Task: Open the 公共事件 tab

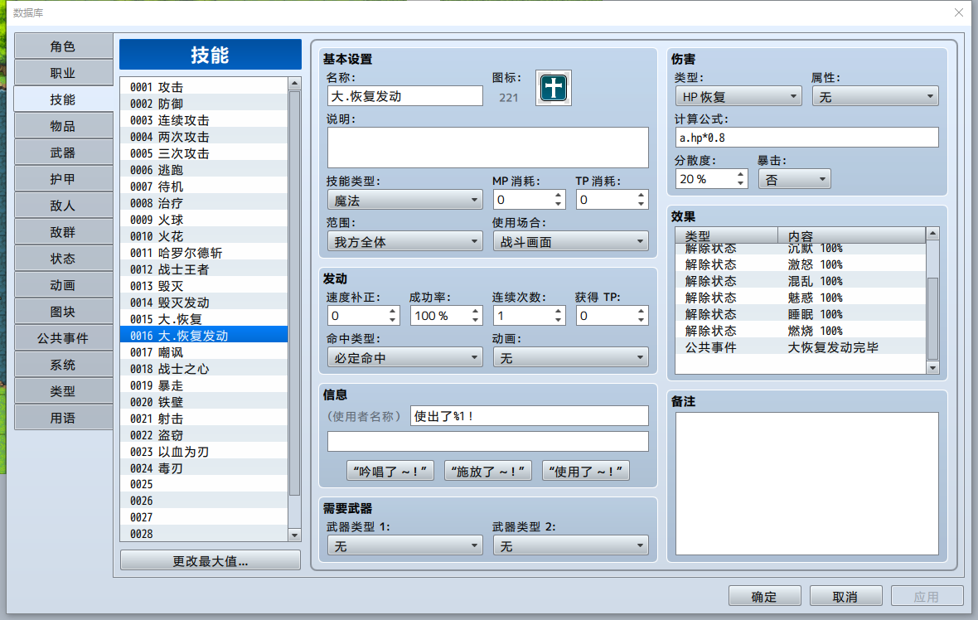Action: coord(63,338)
